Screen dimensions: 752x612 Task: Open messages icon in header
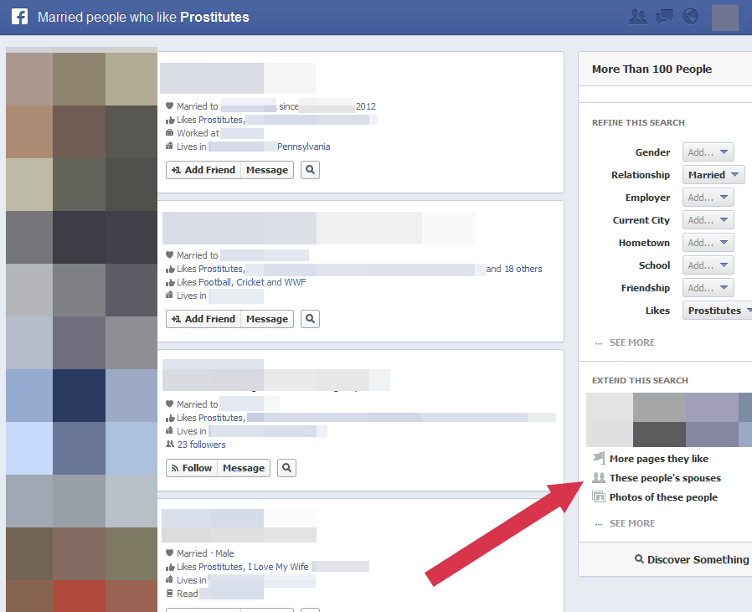pos(664,17)
